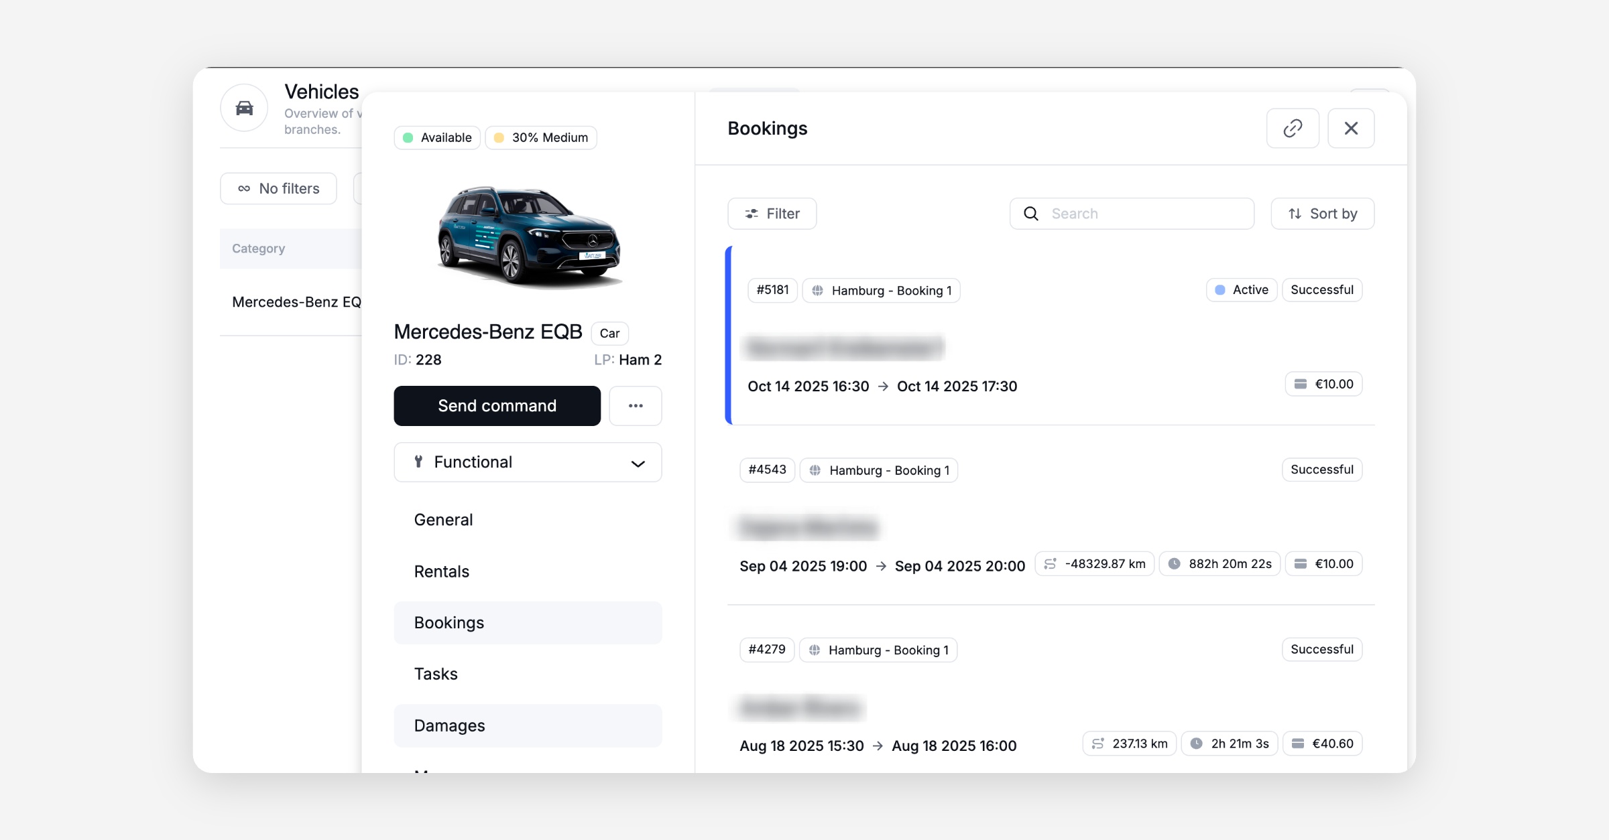The height and width of the screenshot is (840, 1609).
Task: Switch to the Rentals section
Action: click(441, 571)
